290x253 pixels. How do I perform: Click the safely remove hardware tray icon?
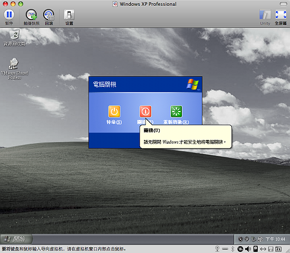pyautogui.click(x=254, y=239)
